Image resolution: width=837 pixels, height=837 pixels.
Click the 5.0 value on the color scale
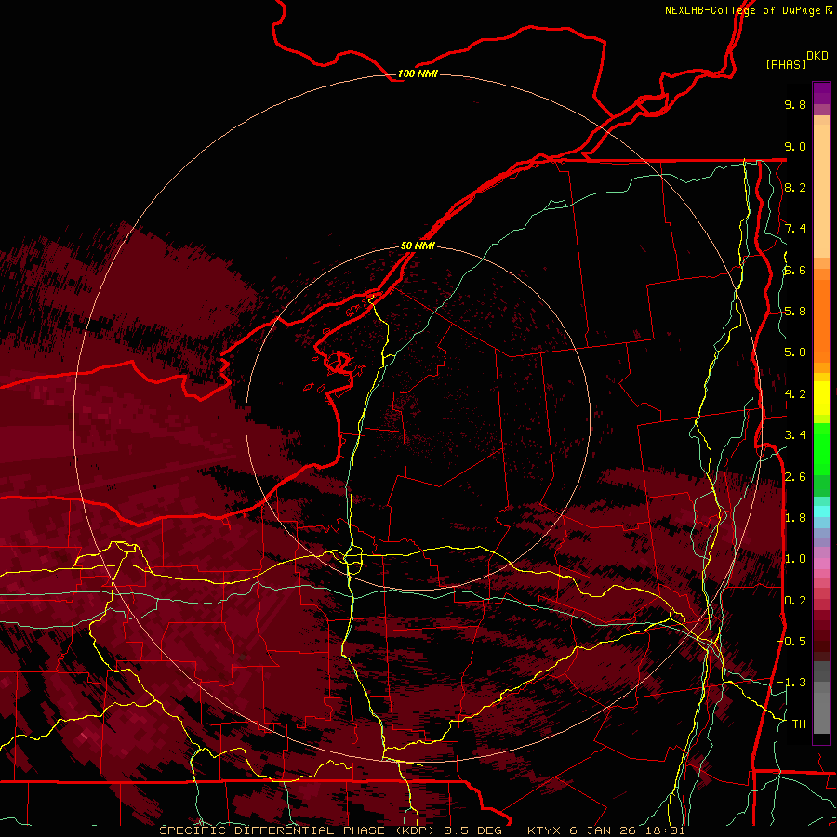pyautogui.click(x=795, y=352)
